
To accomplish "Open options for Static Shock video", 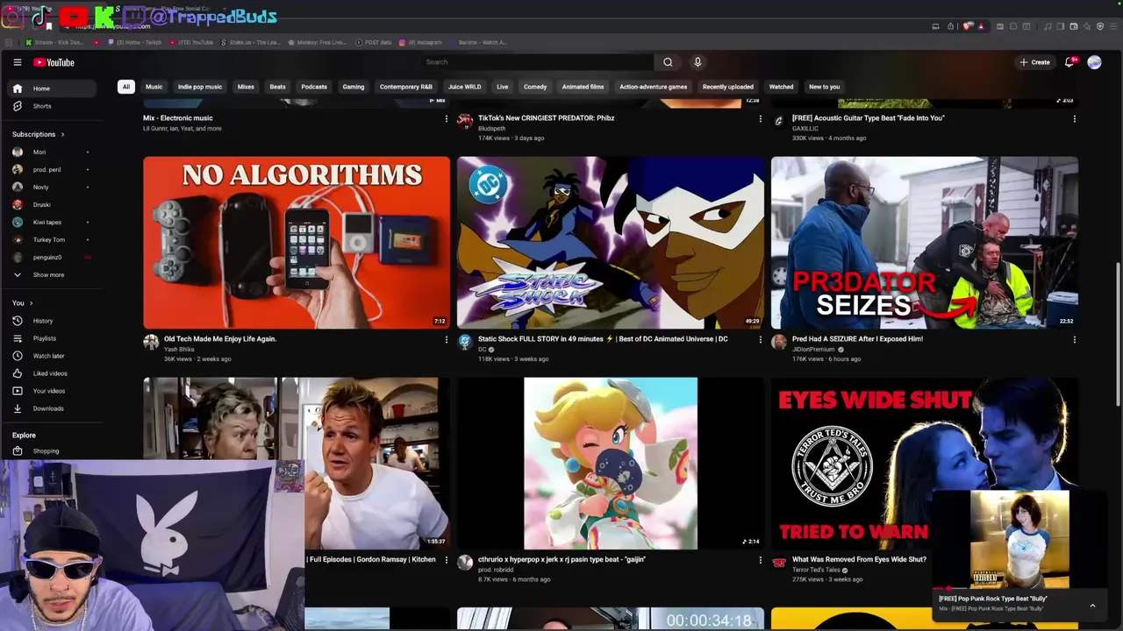I will (760, 340).
